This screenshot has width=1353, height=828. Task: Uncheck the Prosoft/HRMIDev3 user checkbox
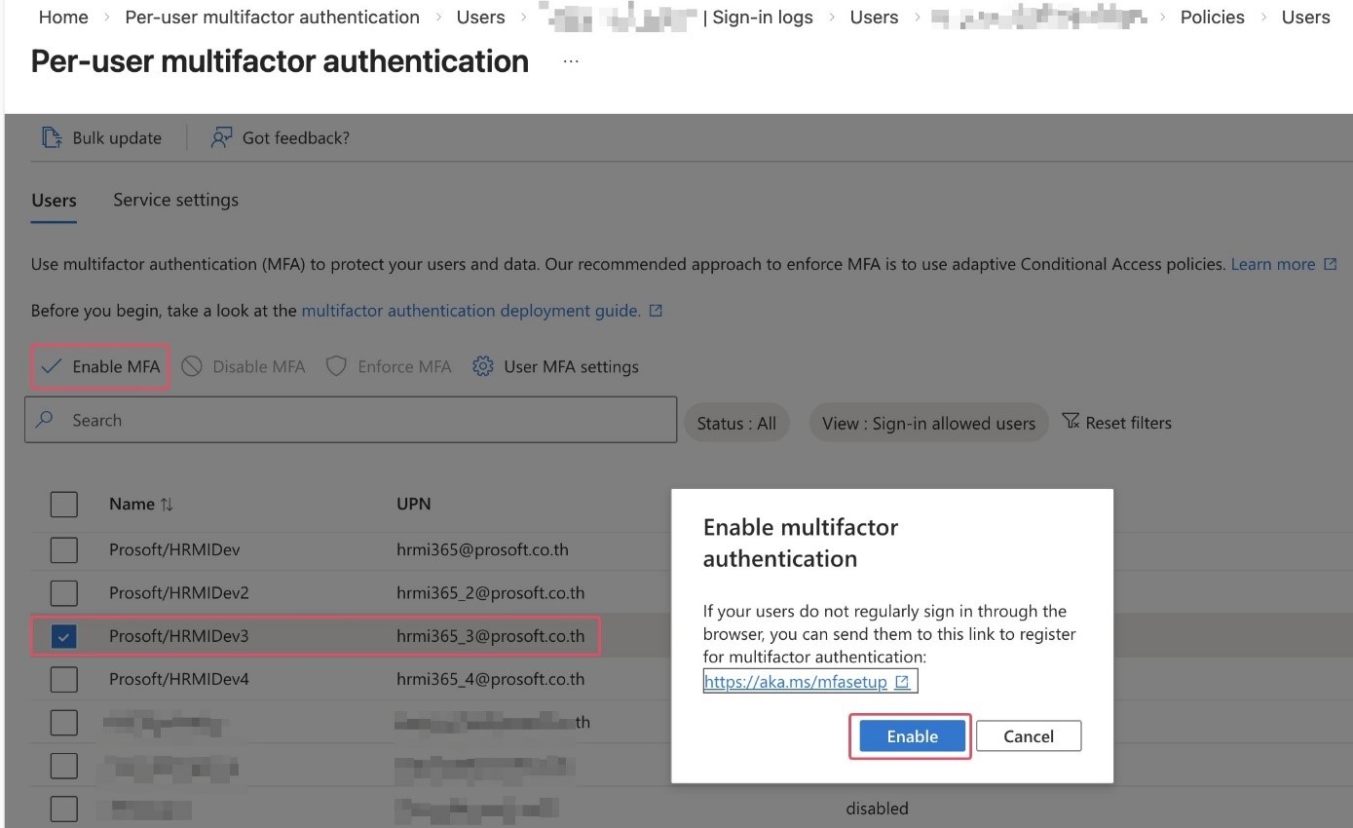[64, 636]
